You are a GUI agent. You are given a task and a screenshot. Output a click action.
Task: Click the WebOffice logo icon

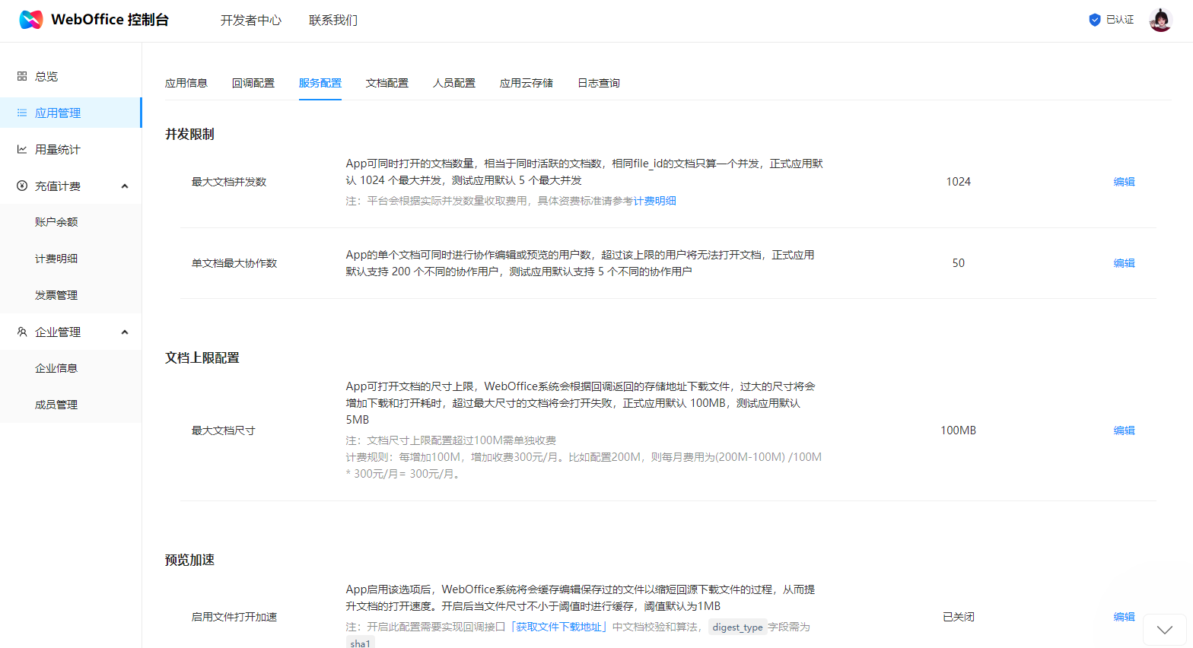tap(31, 20)
